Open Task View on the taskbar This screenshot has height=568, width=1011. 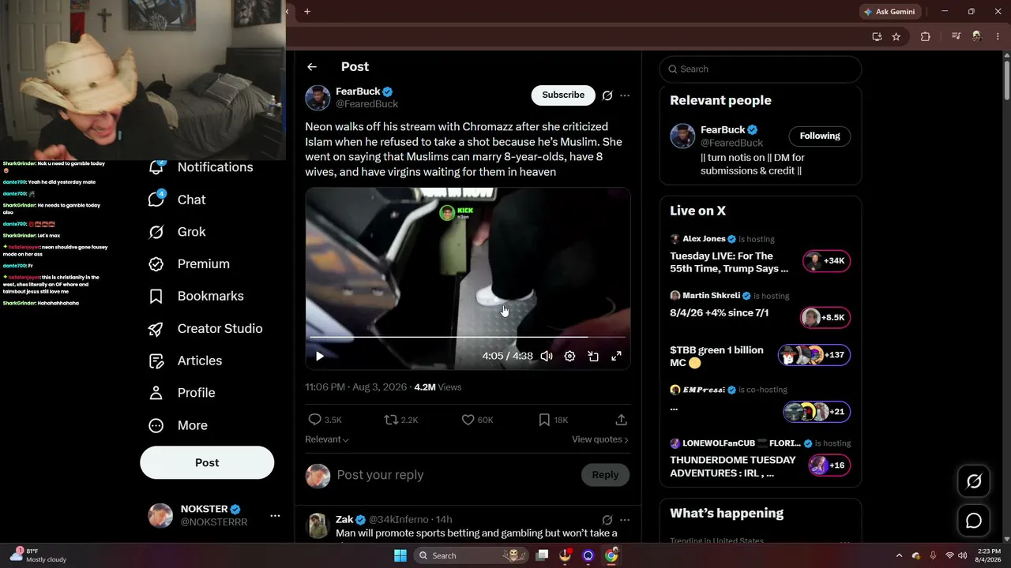542,555
